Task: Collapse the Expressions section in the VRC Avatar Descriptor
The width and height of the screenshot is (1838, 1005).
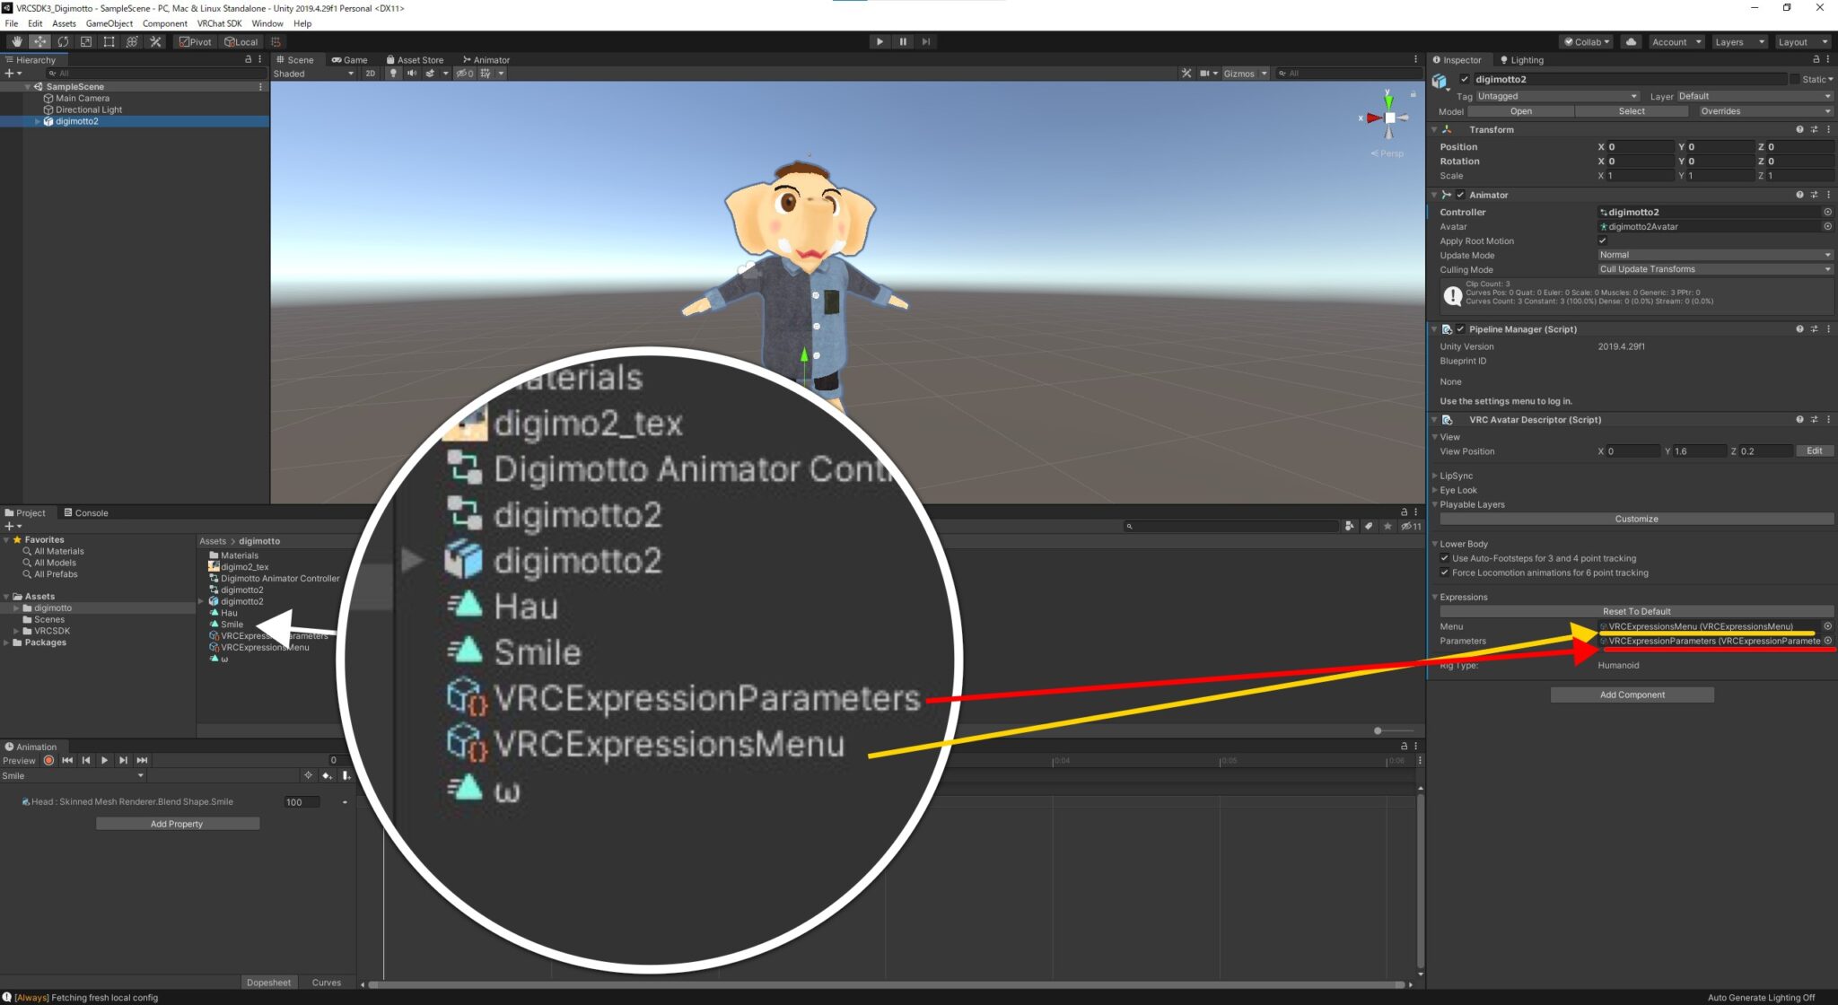Action: 1436,597
